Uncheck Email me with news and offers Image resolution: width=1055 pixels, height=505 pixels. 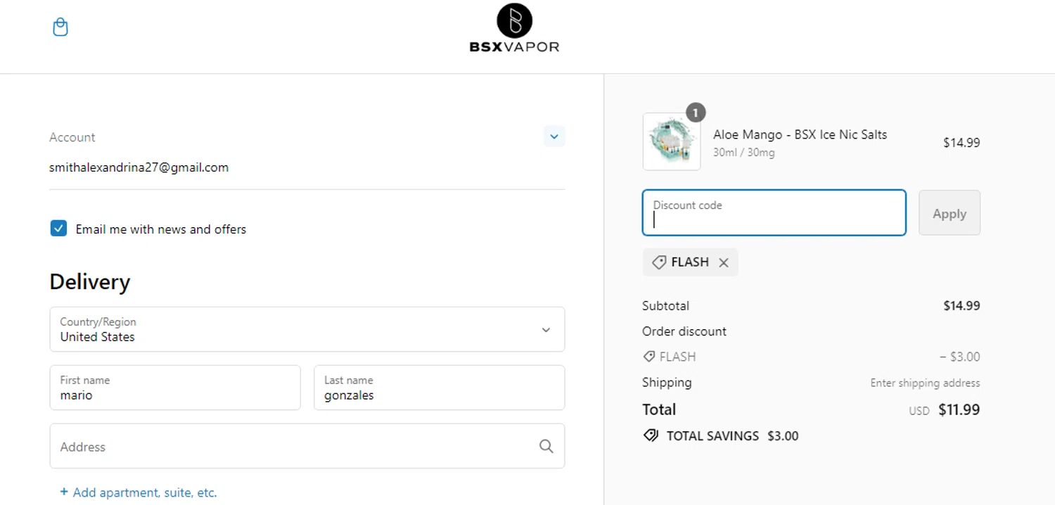click(58, 229)
